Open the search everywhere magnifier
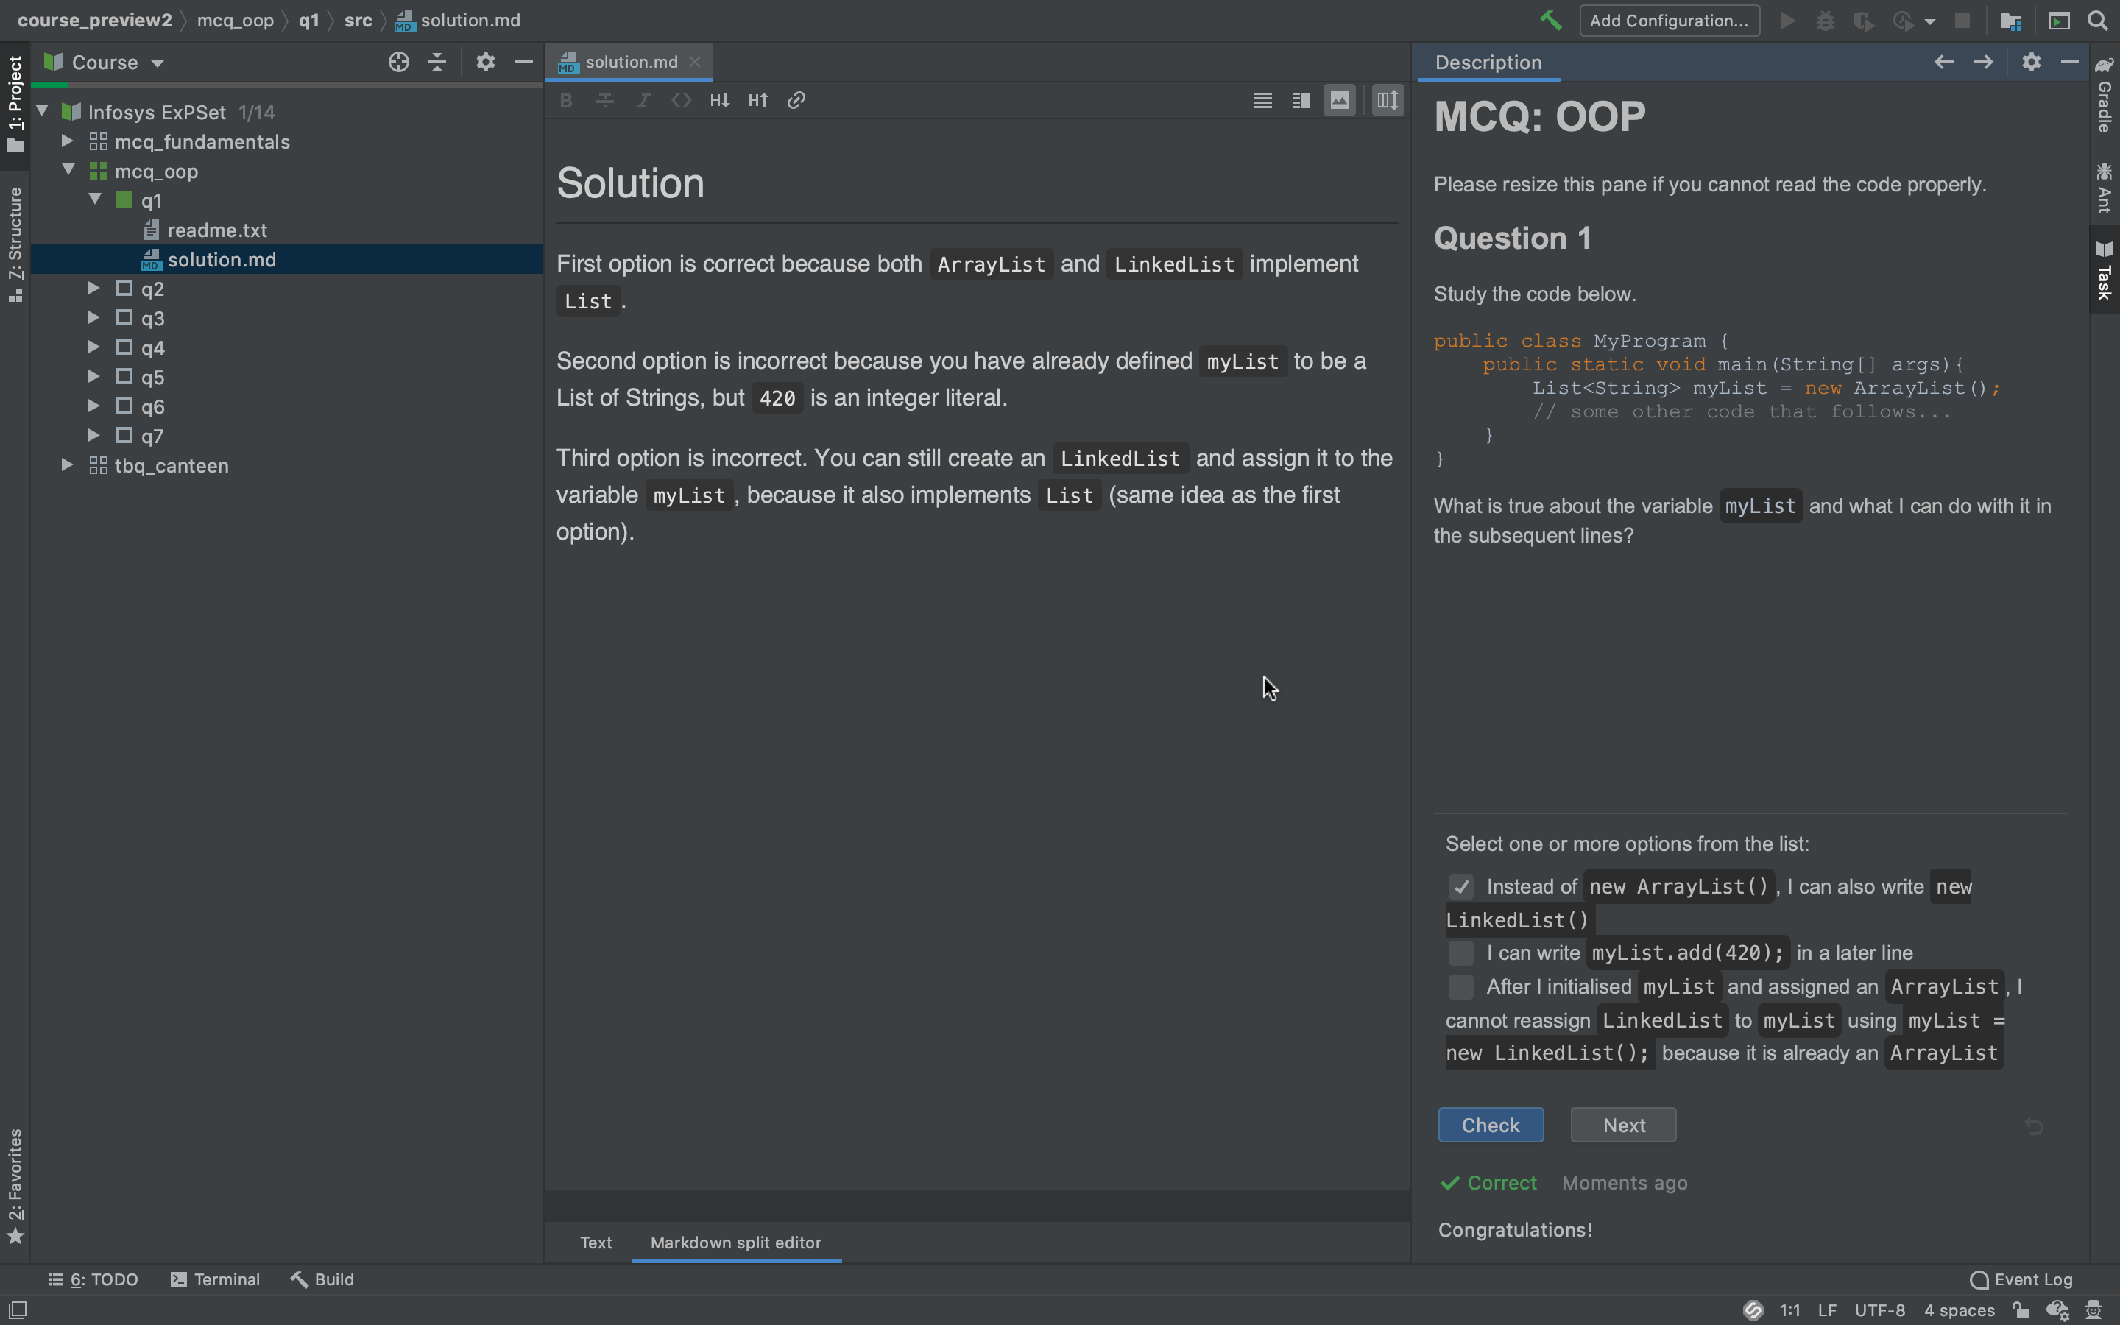This screenshot has width=2120, height=1325. tap(2098, 21)
